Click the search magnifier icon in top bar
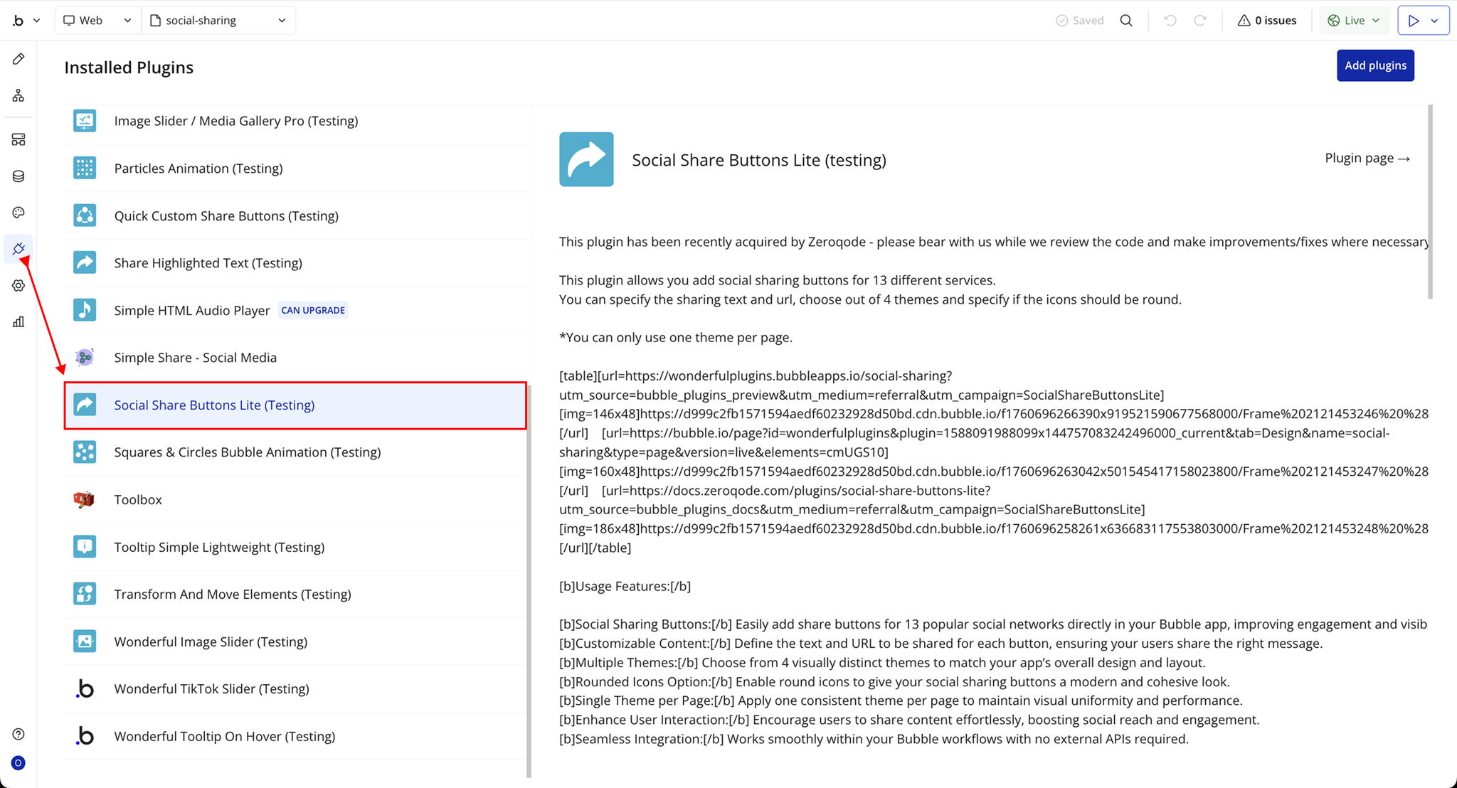This screenshot has width=1457, height=788. click(1126, 21)
